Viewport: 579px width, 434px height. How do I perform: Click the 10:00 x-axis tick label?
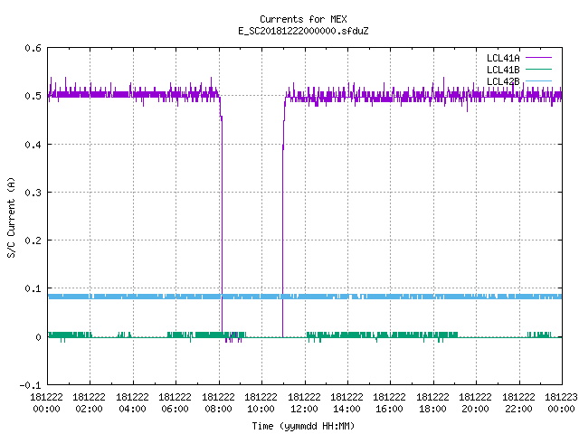[261, 403]
